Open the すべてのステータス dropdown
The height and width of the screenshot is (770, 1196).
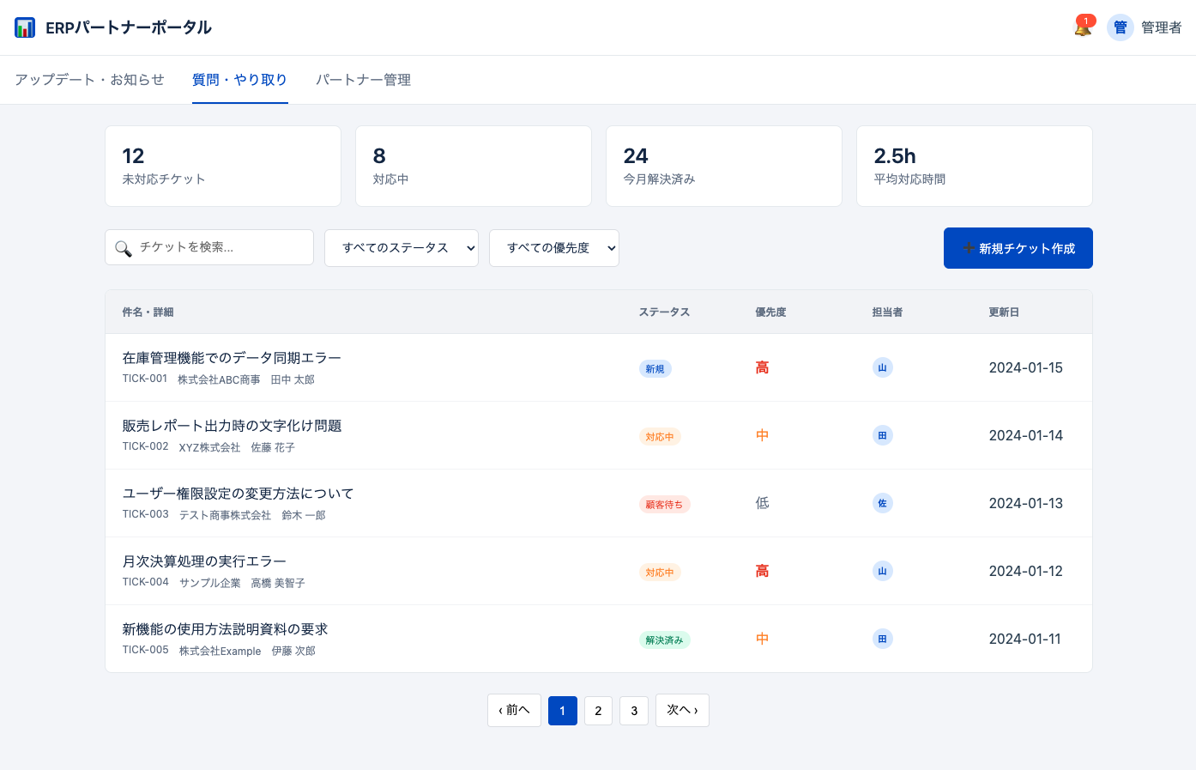pos(402,248)
